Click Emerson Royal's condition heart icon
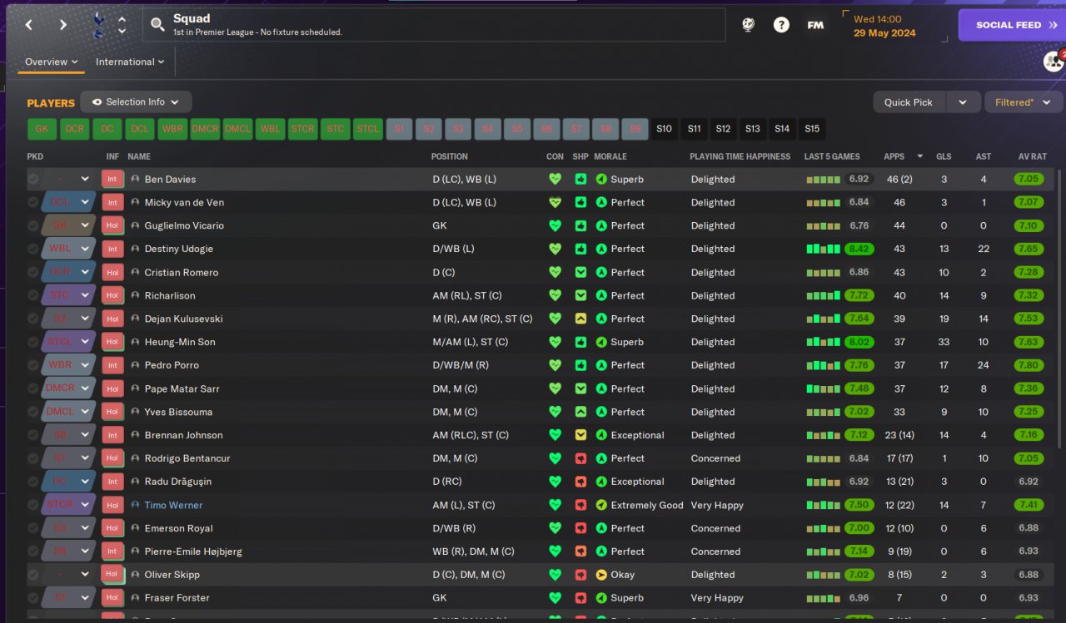 tap(555, 528)
